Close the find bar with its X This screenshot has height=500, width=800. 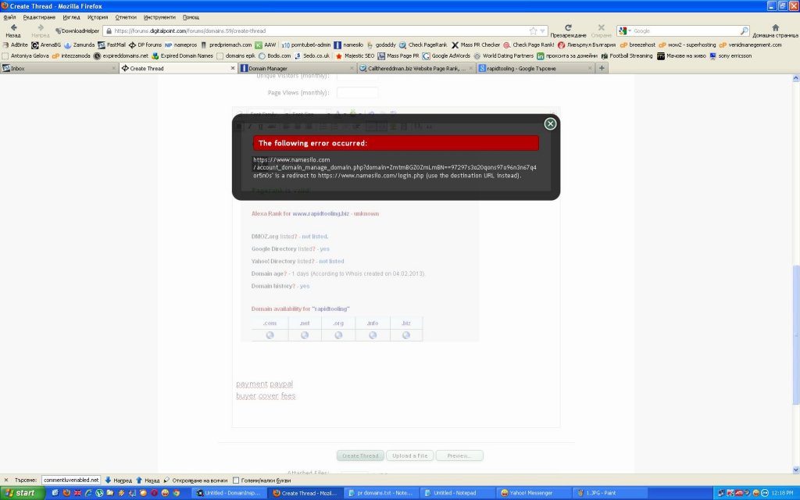click(6, 480)
